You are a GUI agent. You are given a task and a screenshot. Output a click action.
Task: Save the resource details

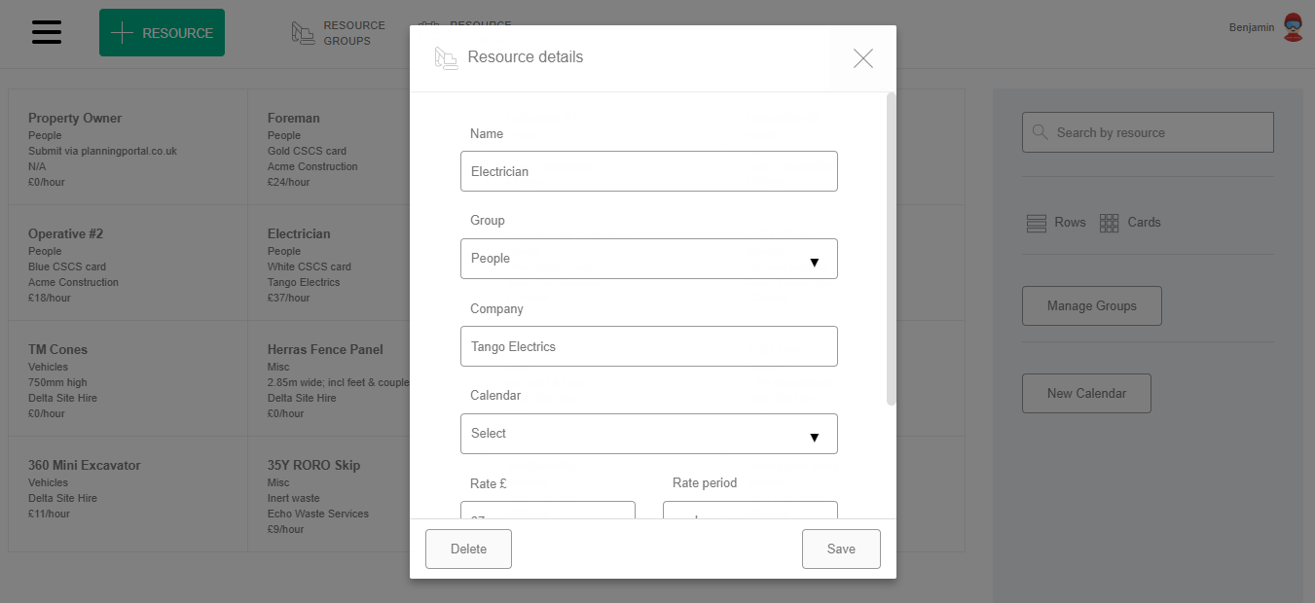841,549
